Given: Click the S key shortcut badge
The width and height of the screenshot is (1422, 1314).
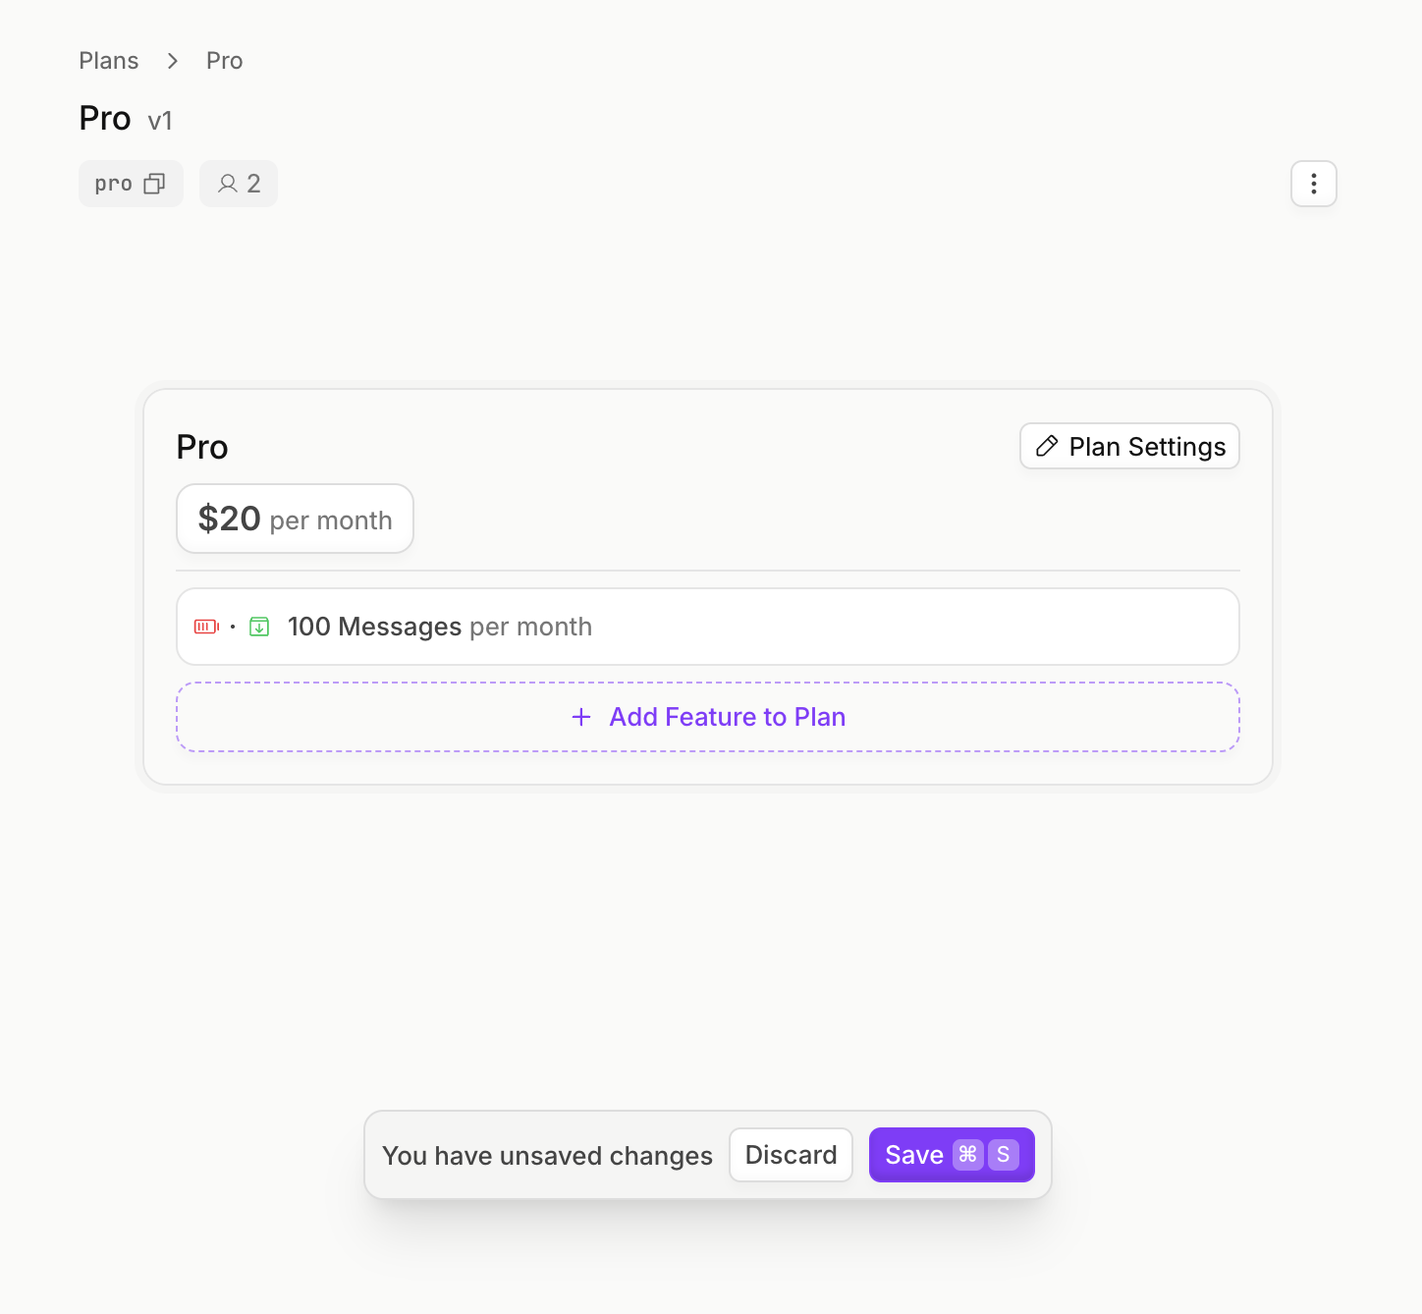Looking at the screenshot, I should (x=1003, y=1155).
